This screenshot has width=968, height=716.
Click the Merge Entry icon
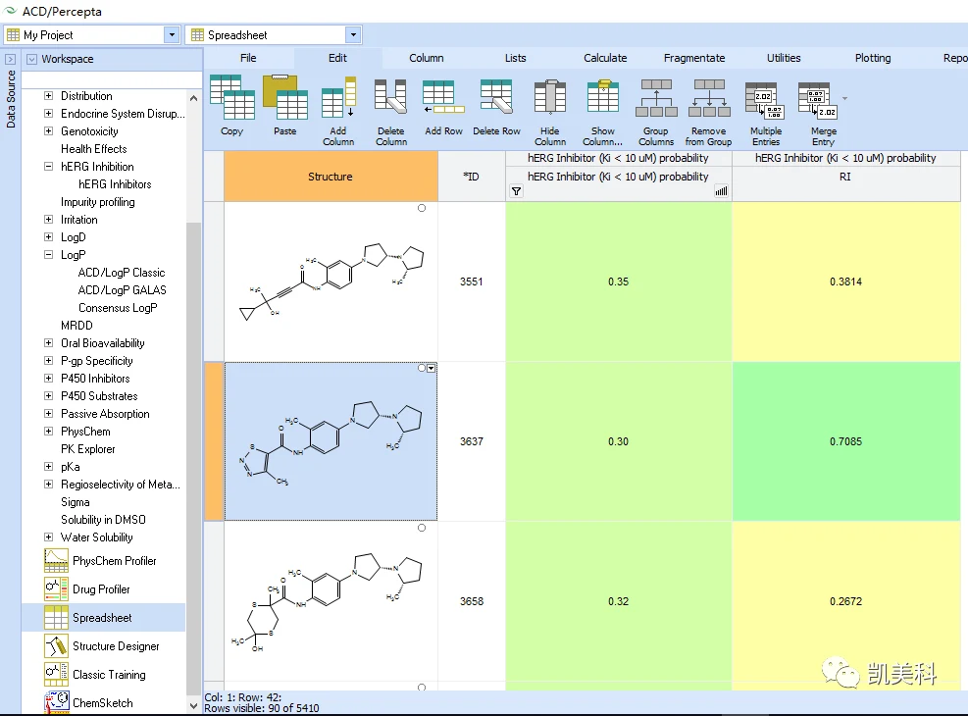(818, 100)
